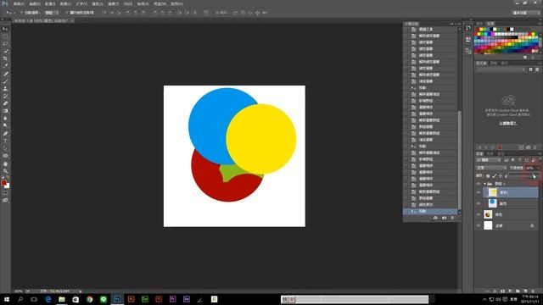Hide the yellow circle layer

tap(479, 192)
